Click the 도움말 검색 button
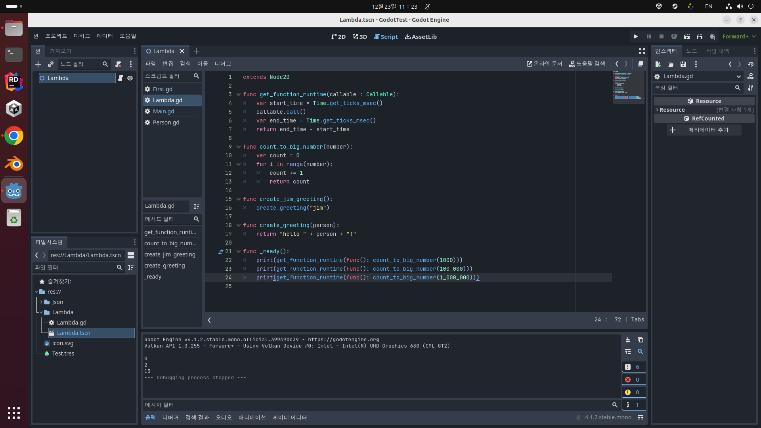The height and width of the screenshot is (428, 761). click(587, 64)
